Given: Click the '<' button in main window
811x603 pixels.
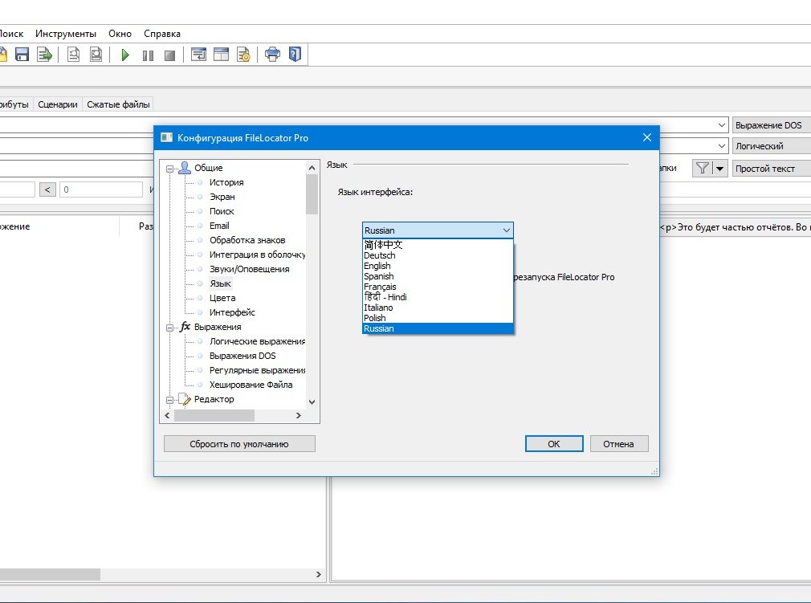Looking at the screenshot, I should point(47,189).
